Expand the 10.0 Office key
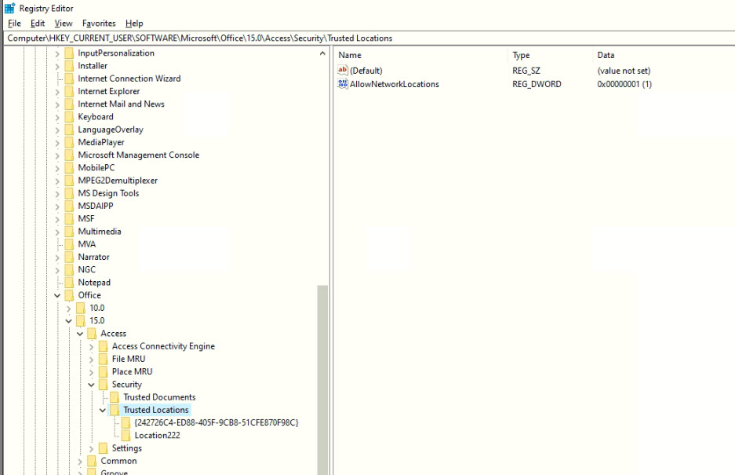The width and height of the screenshot is (735, 475). (x=69, y=308)
